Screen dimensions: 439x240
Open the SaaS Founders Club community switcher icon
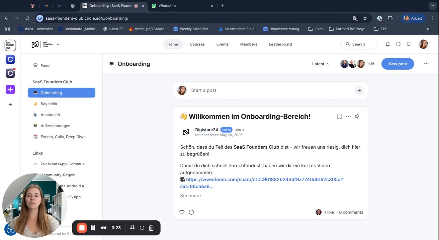click(10, 45)
